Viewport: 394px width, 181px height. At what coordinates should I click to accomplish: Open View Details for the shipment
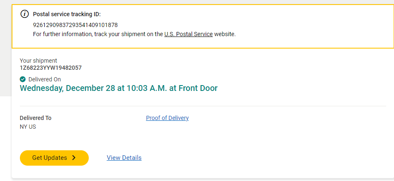pyautogui.click(x=124, y=158)
